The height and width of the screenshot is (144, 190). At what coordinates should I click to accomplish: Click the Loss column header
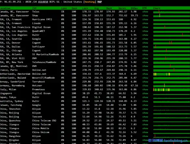click(x=64, y=8)
